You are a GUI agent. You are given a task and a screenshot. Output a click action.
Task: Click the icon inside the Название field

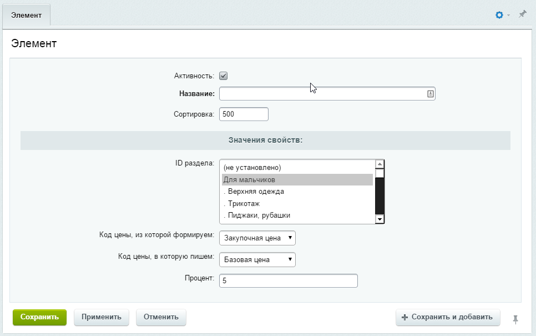click(x=430, y=94)
